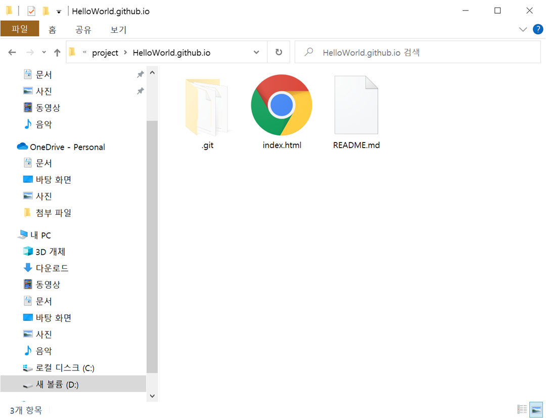Open the Help question mark icon
The height and width of the screenshot is (418, 546).
click(x=537, y=29)
